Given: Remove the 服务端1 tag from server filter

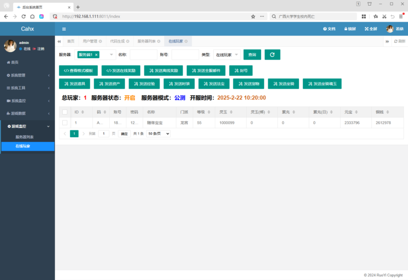Looking at the screenshot, I should pos(96,55).
